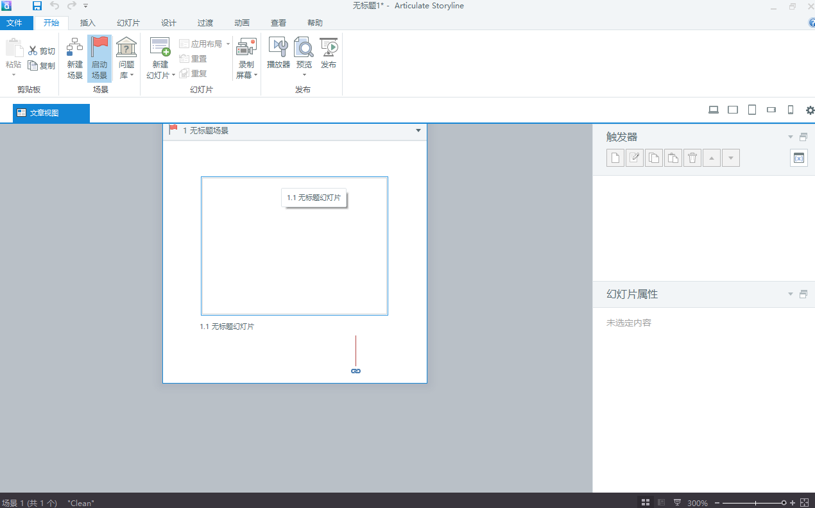The width and height of the screenshot is (815, 508).
Task: Switch to desktop laptop preview icon
Action: tap(714, 110)
